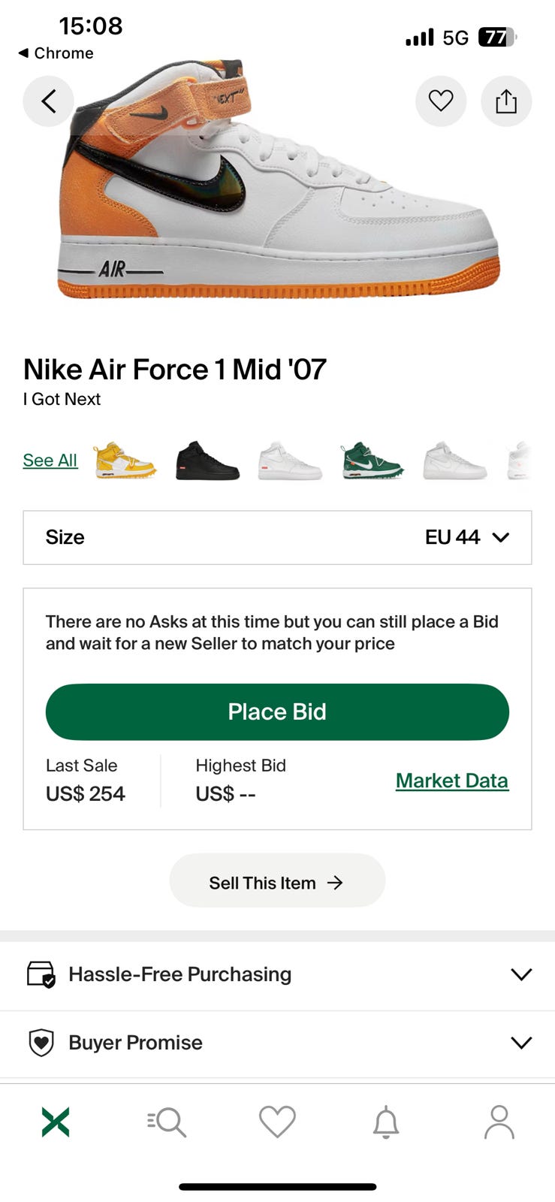The height and width of the screenshot is (1202, 555).
Task: Open the Market Data link
Action: [452, 781]
